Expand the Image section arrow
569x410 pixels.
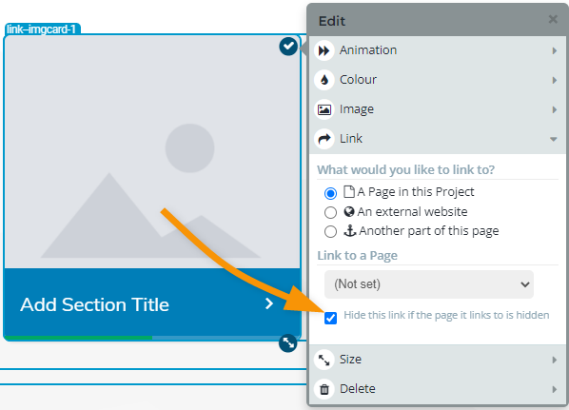coord(554,109)
